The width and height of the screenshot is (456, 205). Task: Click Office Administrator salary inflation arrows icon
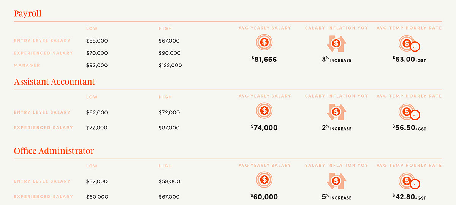[336, 181]
